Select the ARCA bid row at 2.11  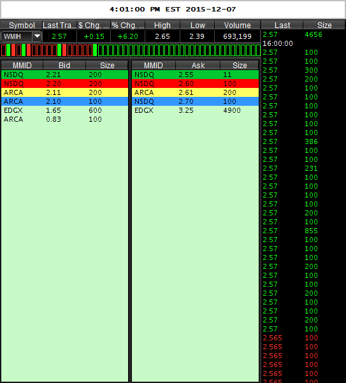(64, 92)
